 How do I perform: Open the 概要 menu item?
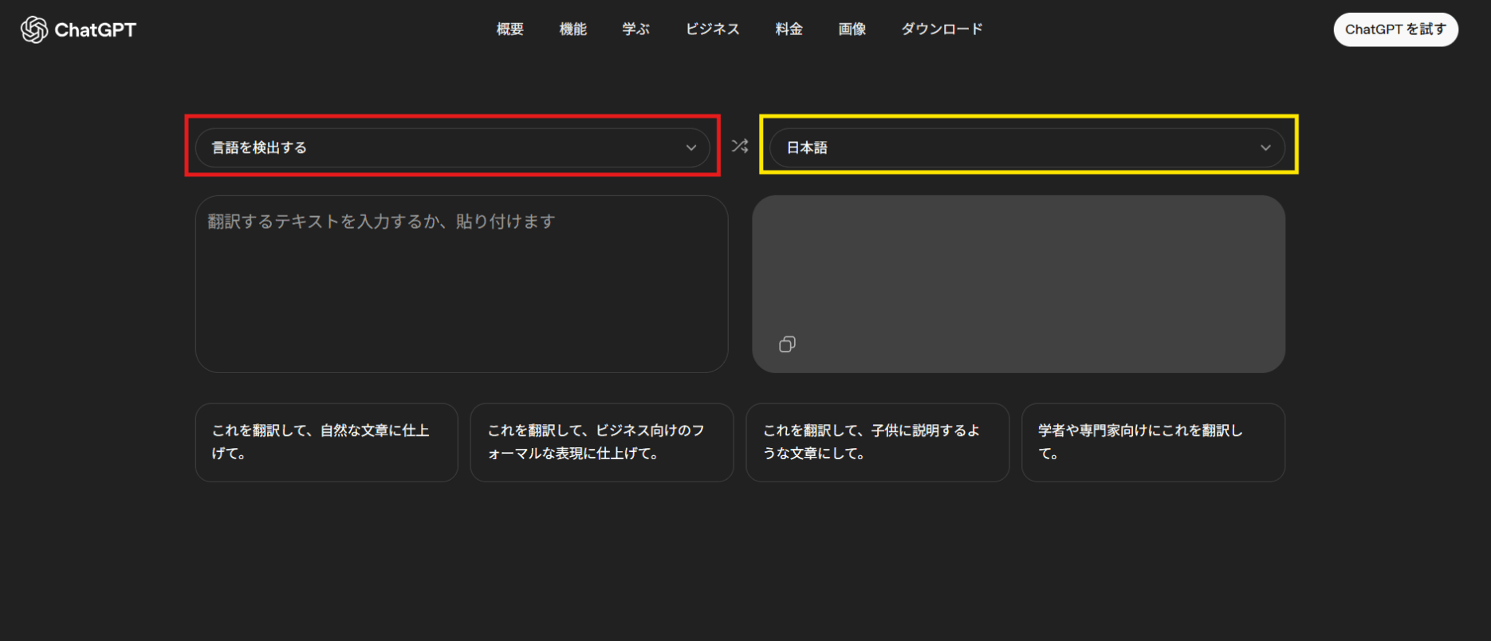tap(509, 29)
